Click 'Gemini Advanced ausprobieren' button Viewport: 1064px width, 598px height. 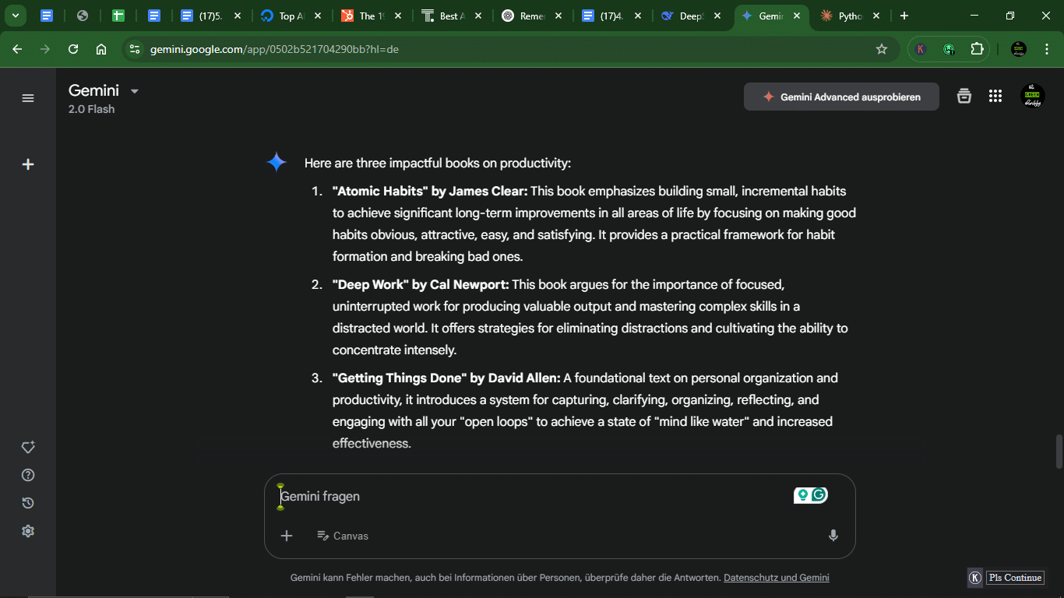point(841,97)
